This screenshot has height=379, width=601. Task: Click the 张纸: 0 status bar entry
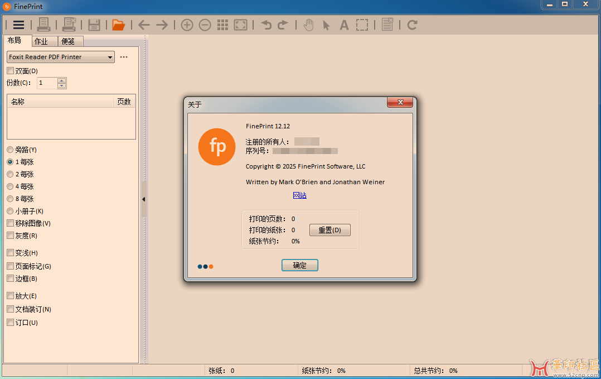pyautogui.click(x=221, y=371)
